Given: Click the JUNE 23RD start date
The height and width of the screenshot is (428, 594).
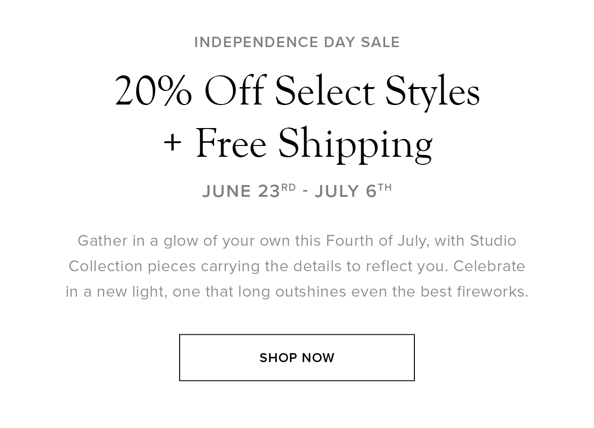Looking at the screenshot, I should (249, 191).
